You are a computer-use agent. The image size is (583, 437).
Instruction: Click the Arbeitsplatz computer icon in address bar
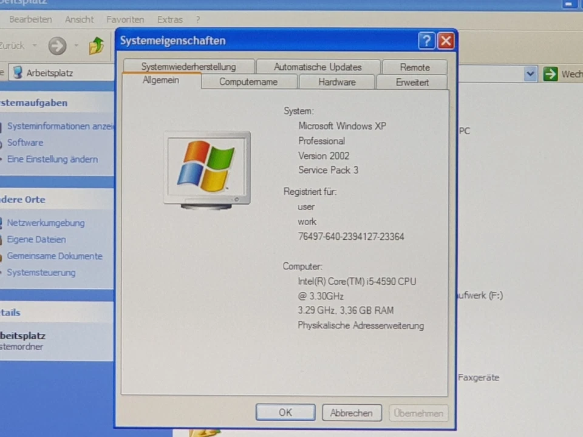click(x=18, y=72)
